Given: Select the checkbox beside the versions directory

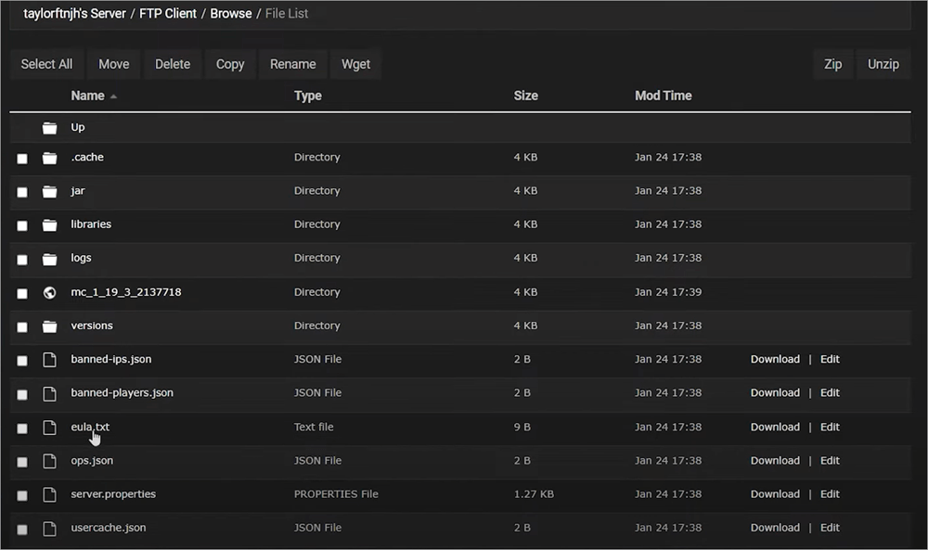Looking at the screenshot, I should 21,326.
